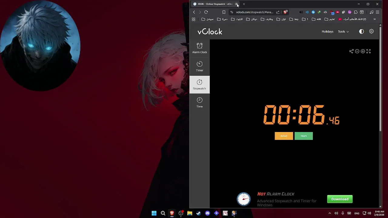Enter stopwatch full screen mode
This screenshot has width=388, height=218.
click(x=369, y=51)
